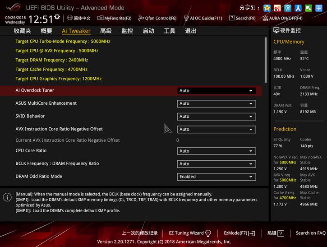Image resolution: width=327 pixels, height=247 pixels.
Task: Click the 简体中文 language button
Action: (x=79, y=18)
